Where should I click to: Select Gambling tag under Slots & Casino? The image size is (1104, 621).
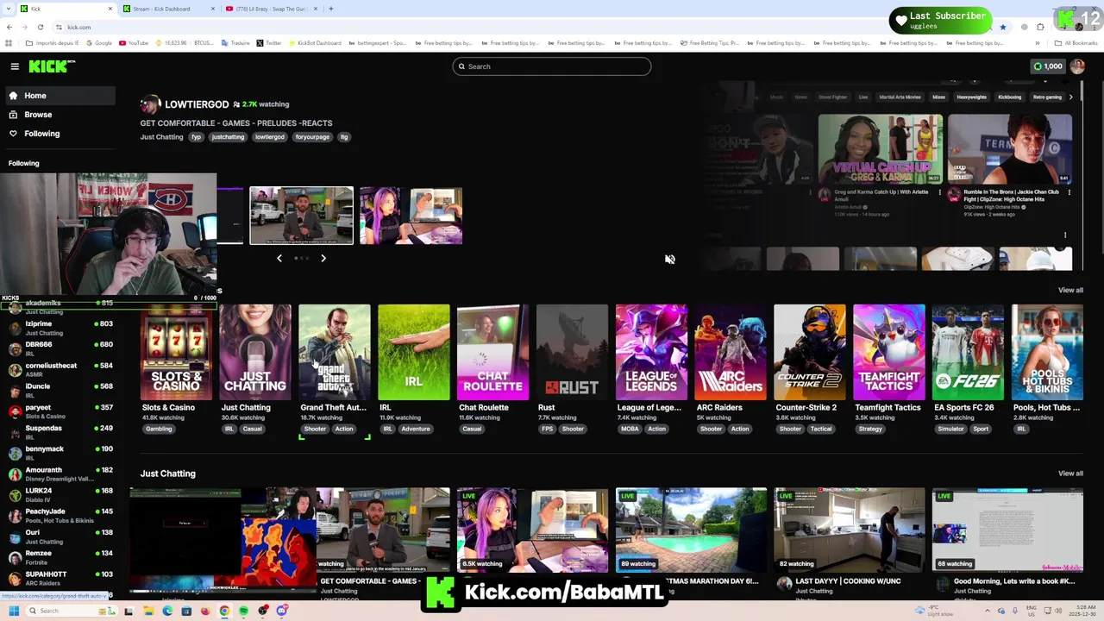click(159, 429)
